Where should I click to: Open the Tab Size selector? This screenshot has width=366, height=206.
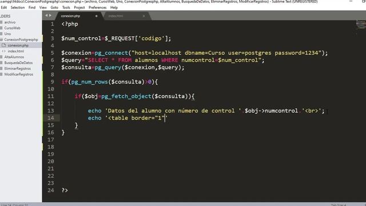pyautogui.click(x=339, y=205)
